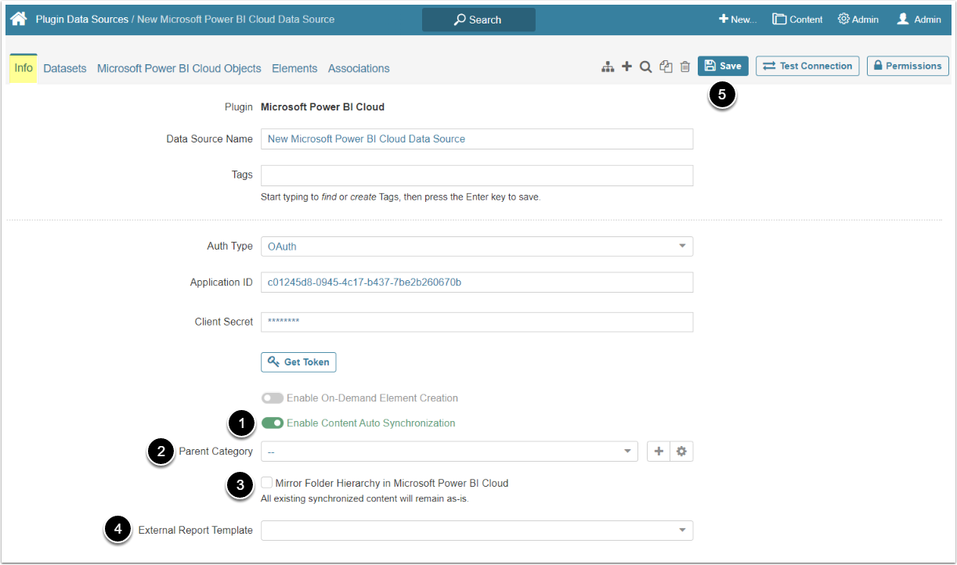957x565 pixels.
Task: Click the duplicate data source icon
Action: 666,67
